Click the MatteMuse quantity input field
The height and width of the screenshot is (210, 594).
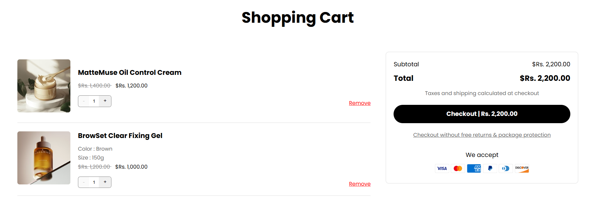[94, 101]
